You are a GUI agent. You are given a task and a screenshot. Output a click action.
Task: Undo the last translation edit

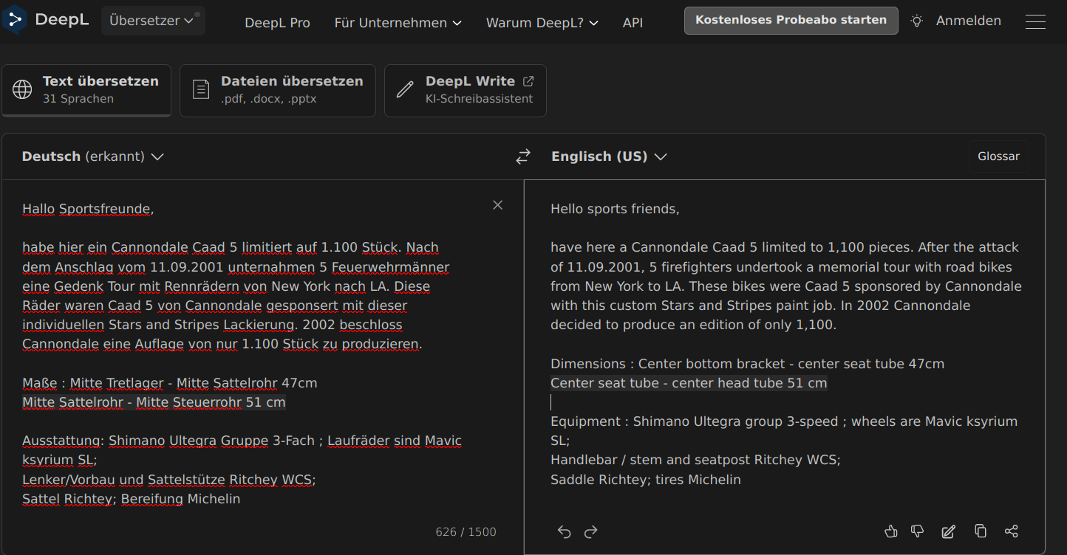tap(565, 531)
